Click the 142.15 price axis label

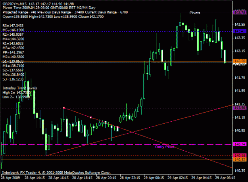240,51
